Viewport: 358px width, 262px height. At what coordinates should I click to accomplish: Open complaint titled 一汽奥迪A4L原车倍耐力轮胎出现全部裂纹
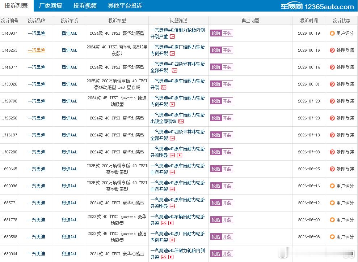pyautogui.click(x=178, y=118)
